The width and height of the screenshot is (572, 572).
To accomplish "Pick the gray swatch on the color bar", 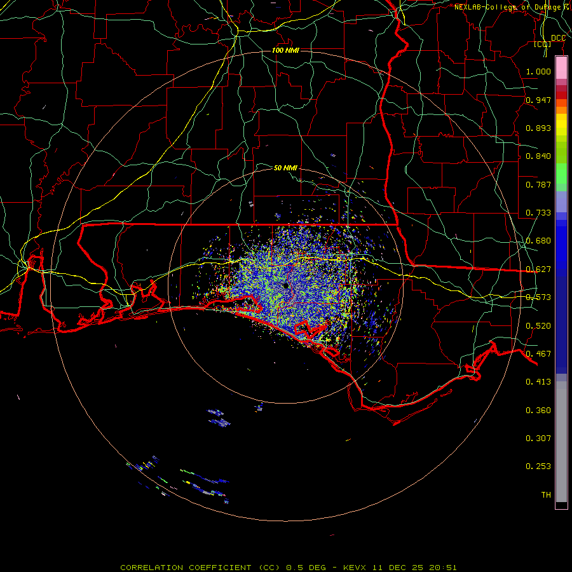I will (x=561, y=442).
